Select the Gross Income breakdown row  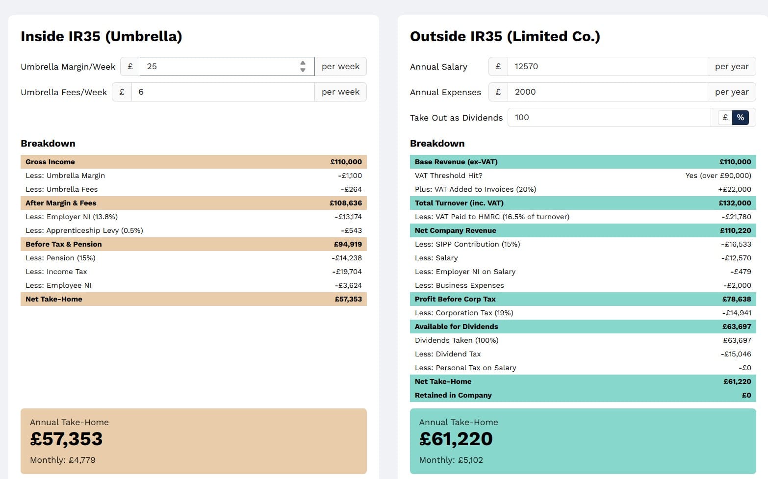[x=193, y=162]
